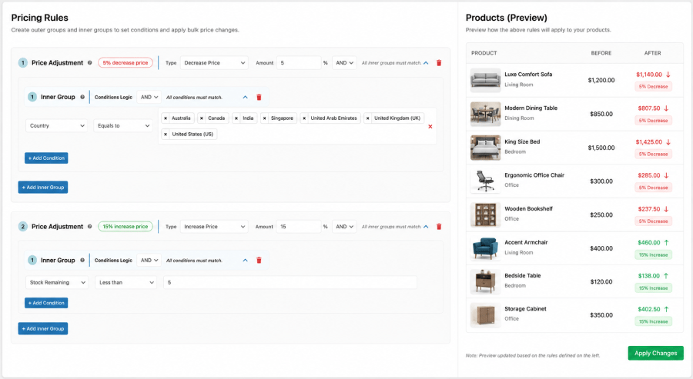Open the Less than operator dropdown
Image resolution: width=693 pixels, height=379 pixels.
click(126, 282)
